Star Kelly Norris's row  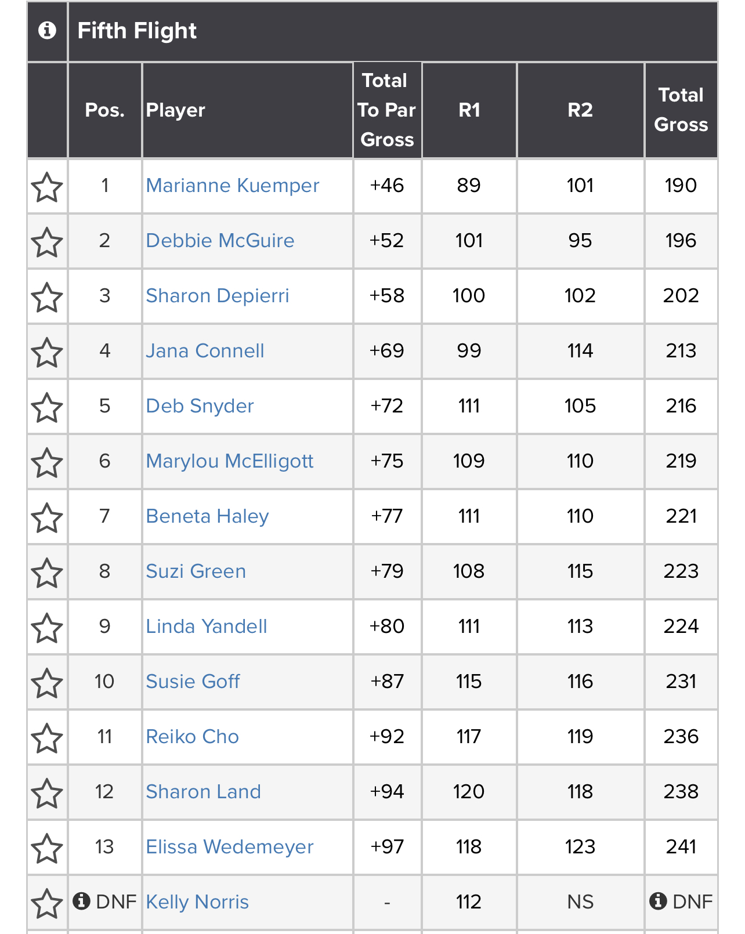tap(47, 904)
